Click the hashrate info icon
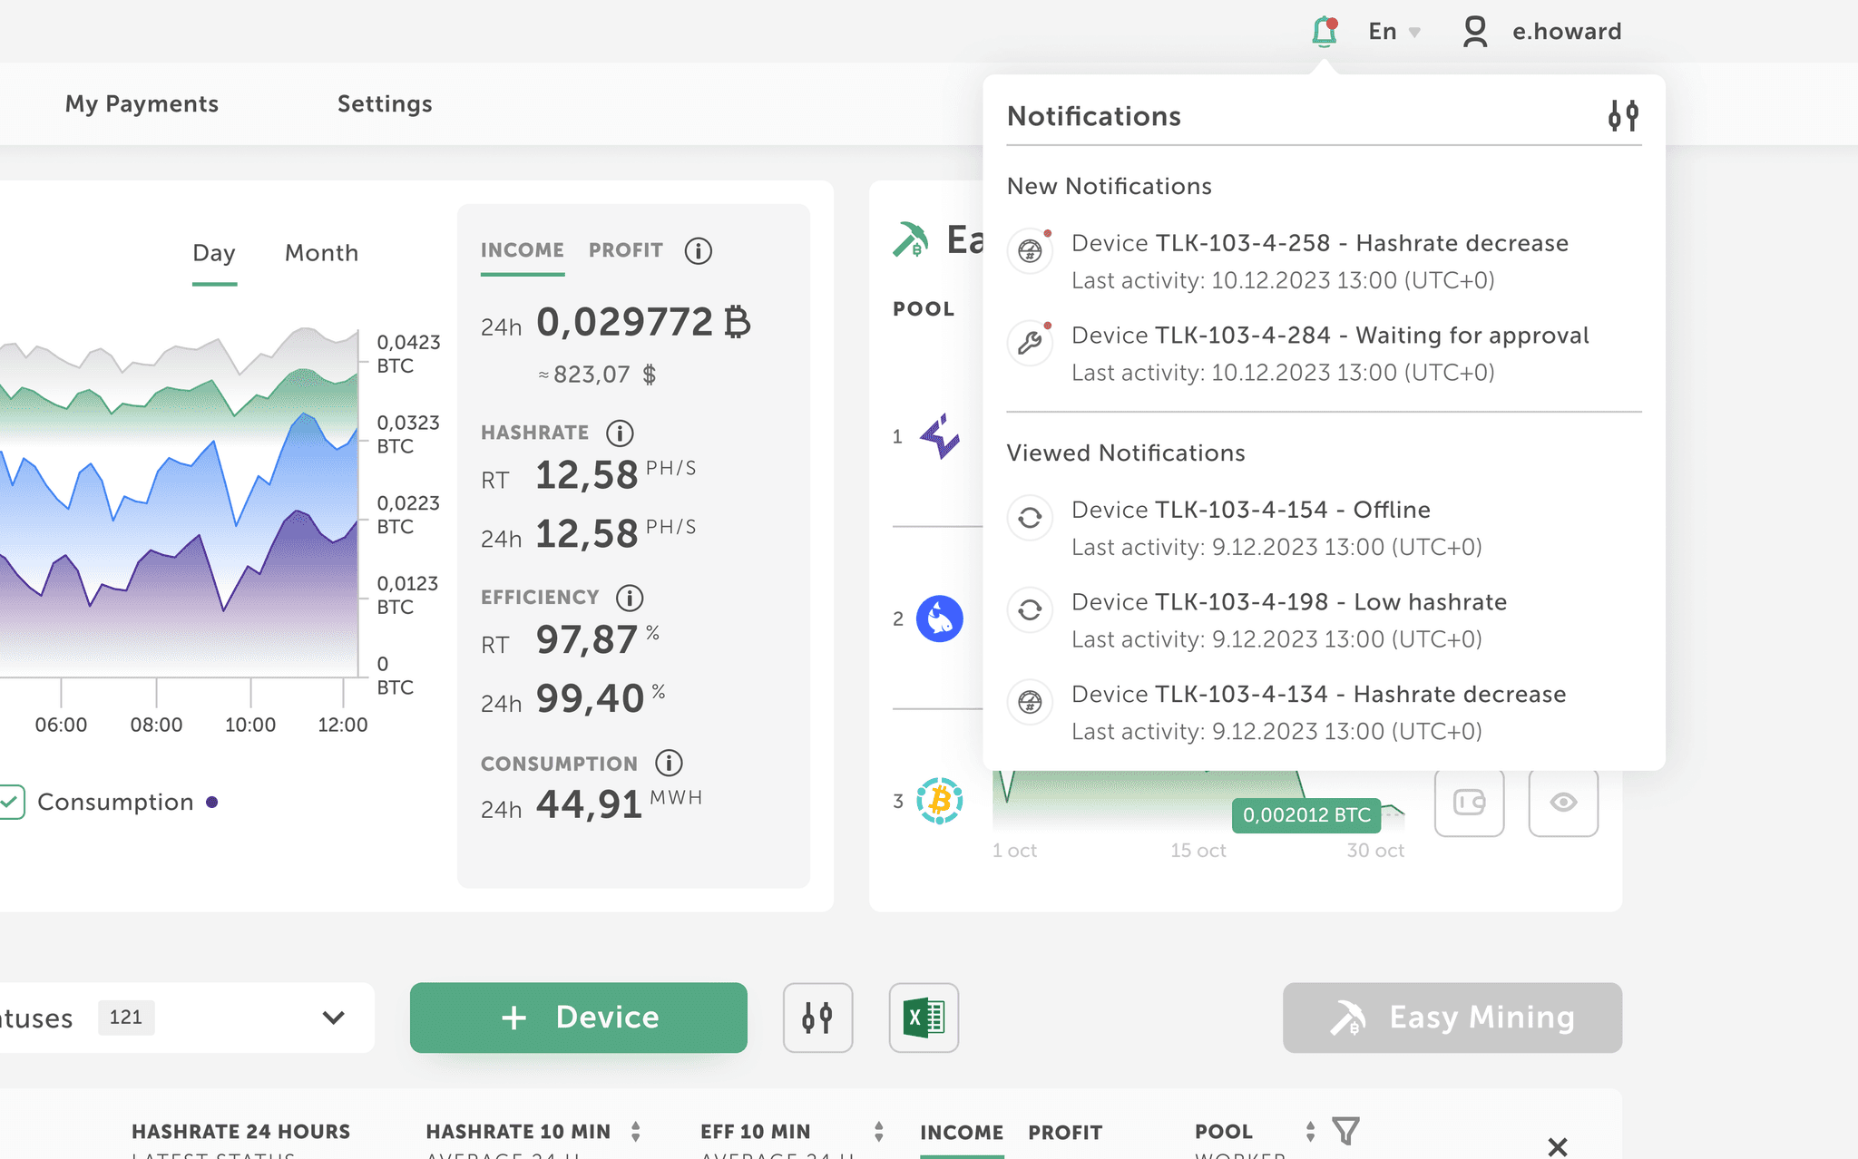Viewport: 1858px width, 1159px height. 620,433
